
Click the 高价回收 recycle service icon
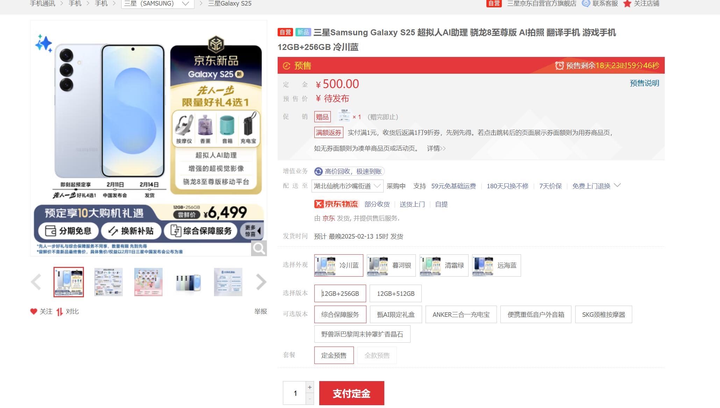(318, 171)
